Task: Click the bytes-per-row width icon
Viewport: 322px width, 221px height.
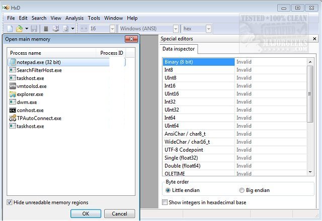Action: (84, 29)
